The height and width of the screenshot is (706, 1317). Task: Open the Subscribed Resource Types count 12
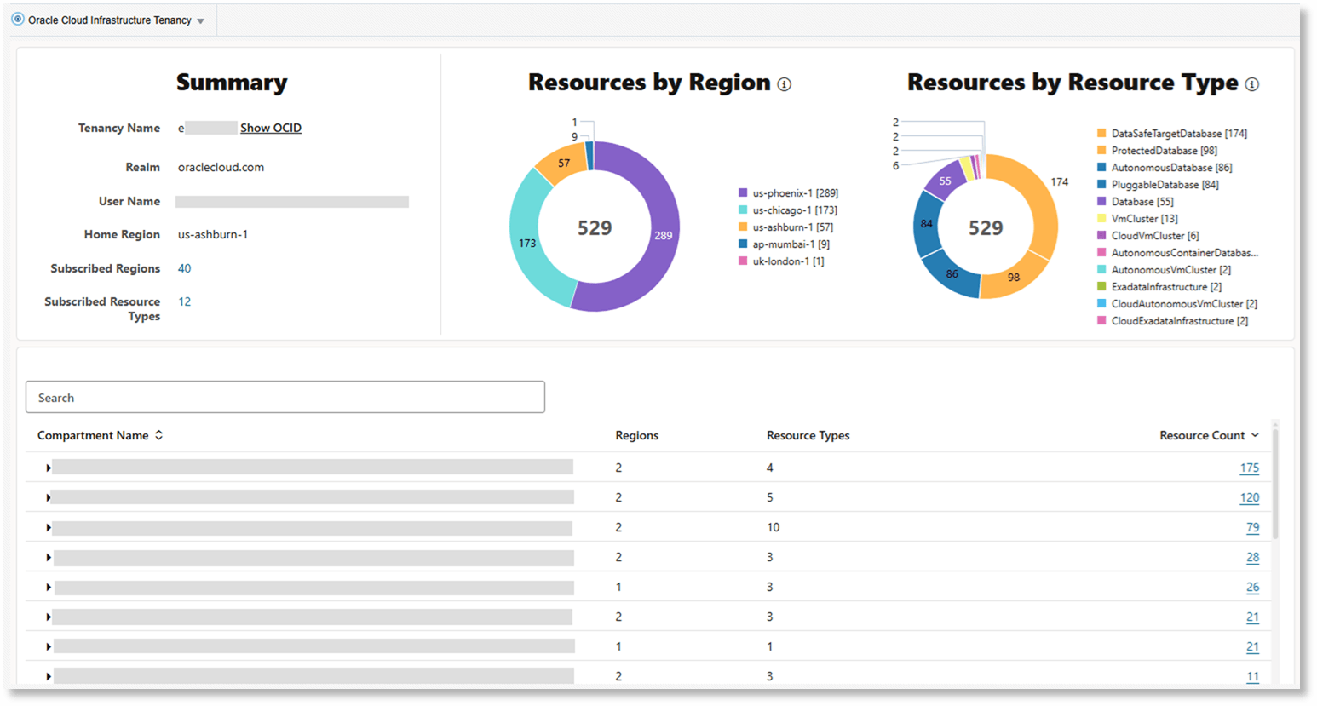pyautogui.click(x=184, y=301)
